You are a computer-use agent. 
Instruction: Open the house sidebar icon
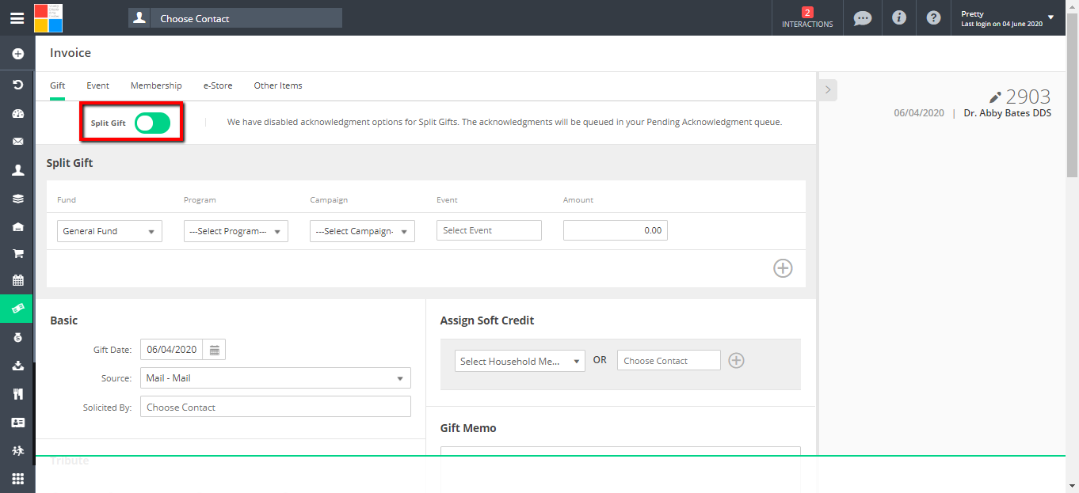17,226
